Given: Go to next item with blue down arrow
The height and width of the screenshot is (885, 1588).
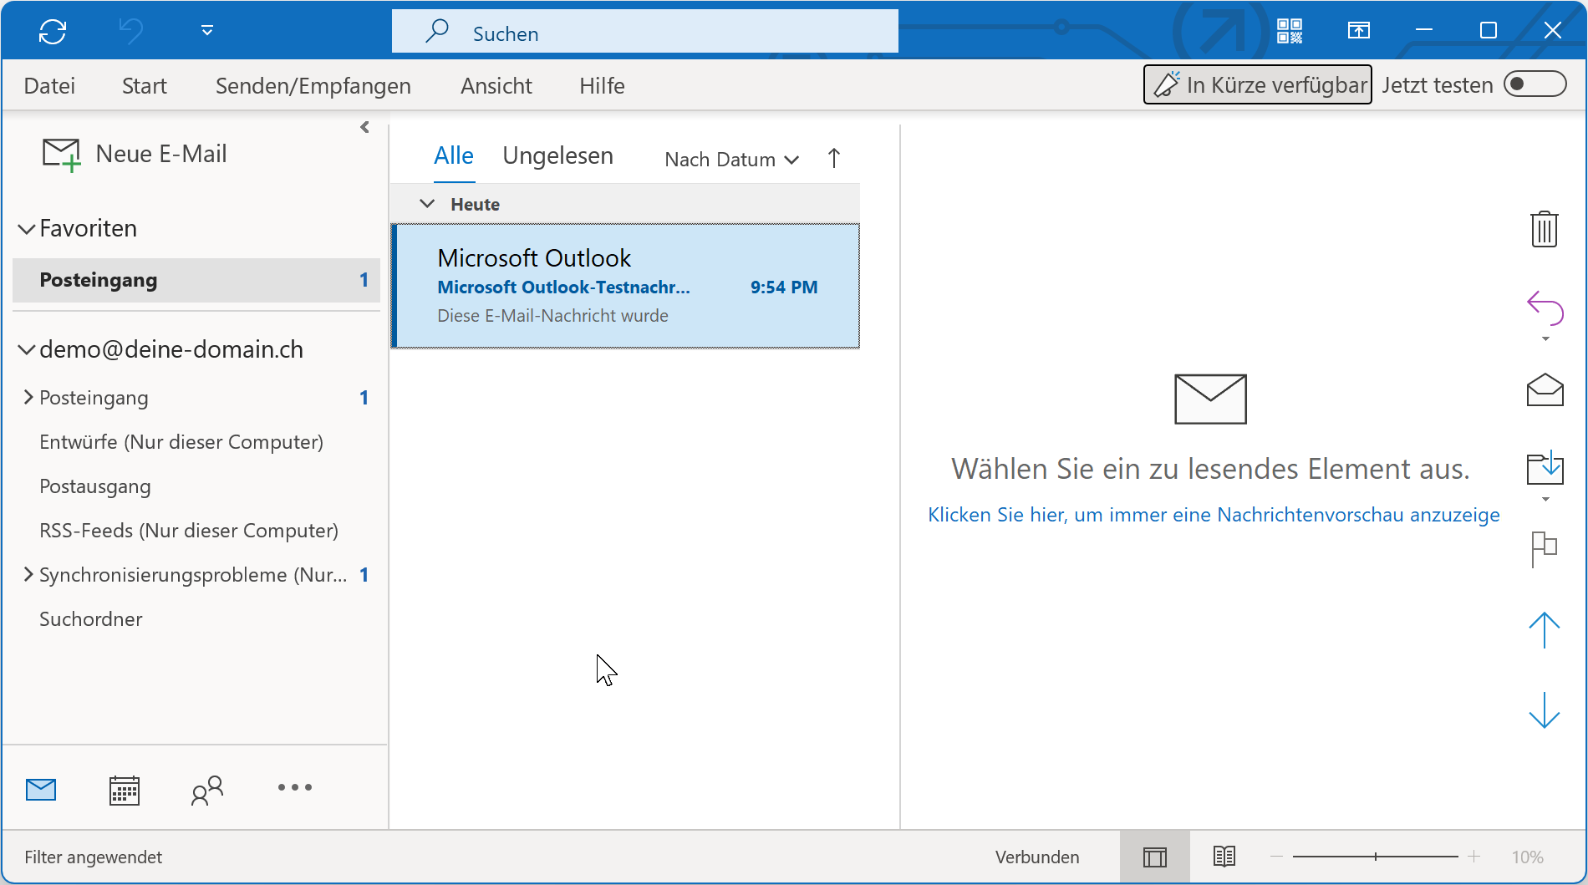Looking at the screenshot, I should (x=1545, y=710).
